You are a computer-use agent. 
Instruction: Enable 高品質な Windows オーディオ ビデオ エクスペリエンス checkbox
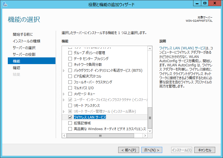70,129
